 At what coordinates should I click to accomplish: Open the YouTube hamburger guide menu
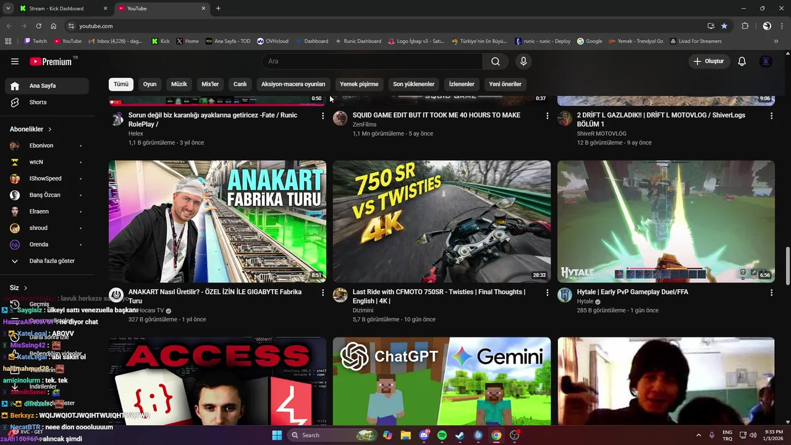click(x=15, y=61)
